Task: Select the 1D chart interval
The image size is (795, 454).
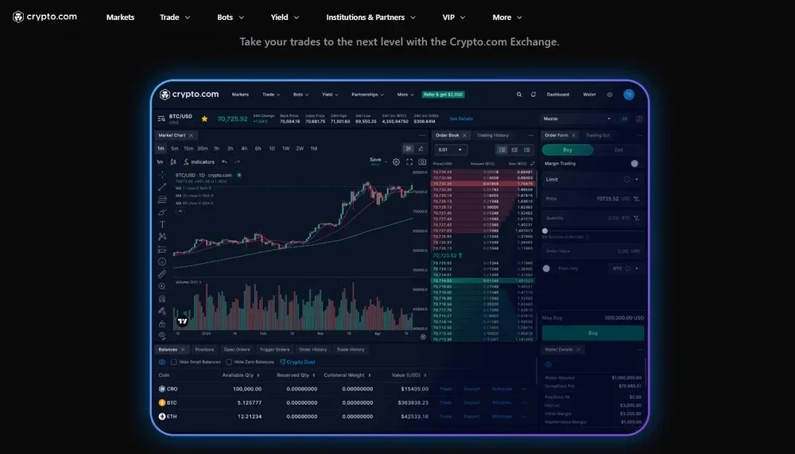Action: (272, 149)
